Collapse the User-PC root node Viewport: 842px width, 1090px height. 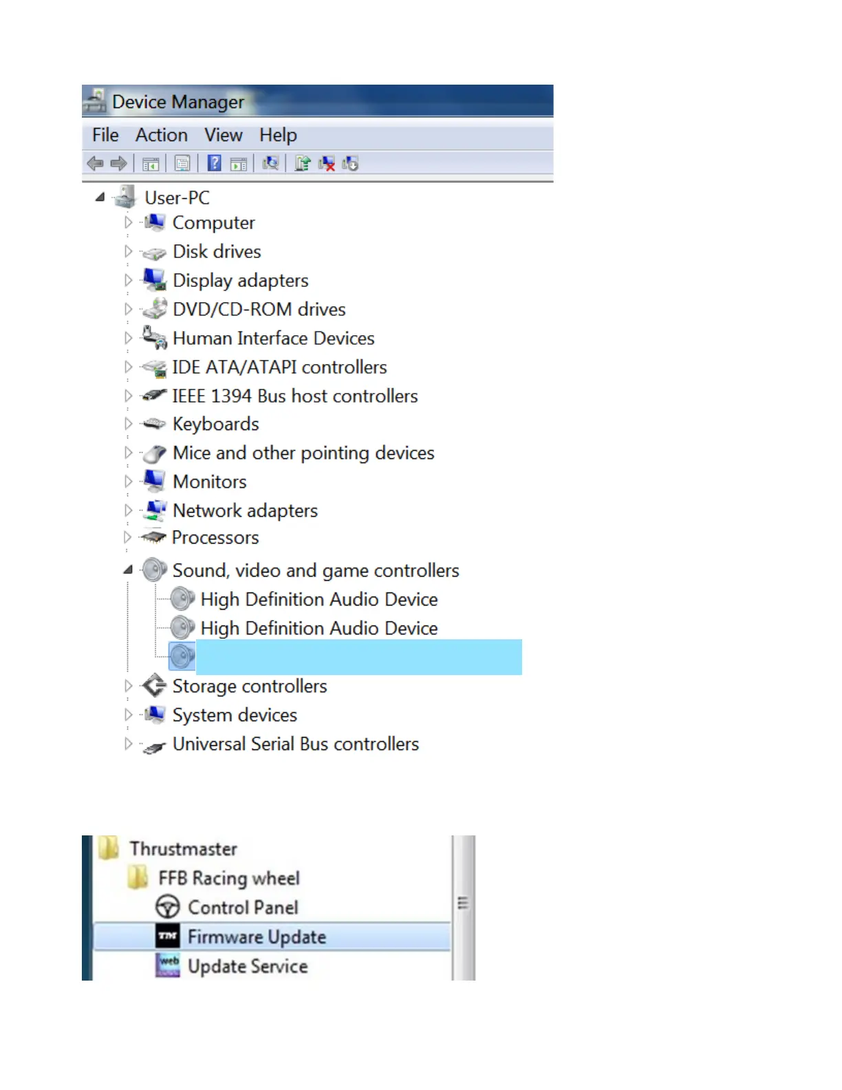(x=100, y=197)
